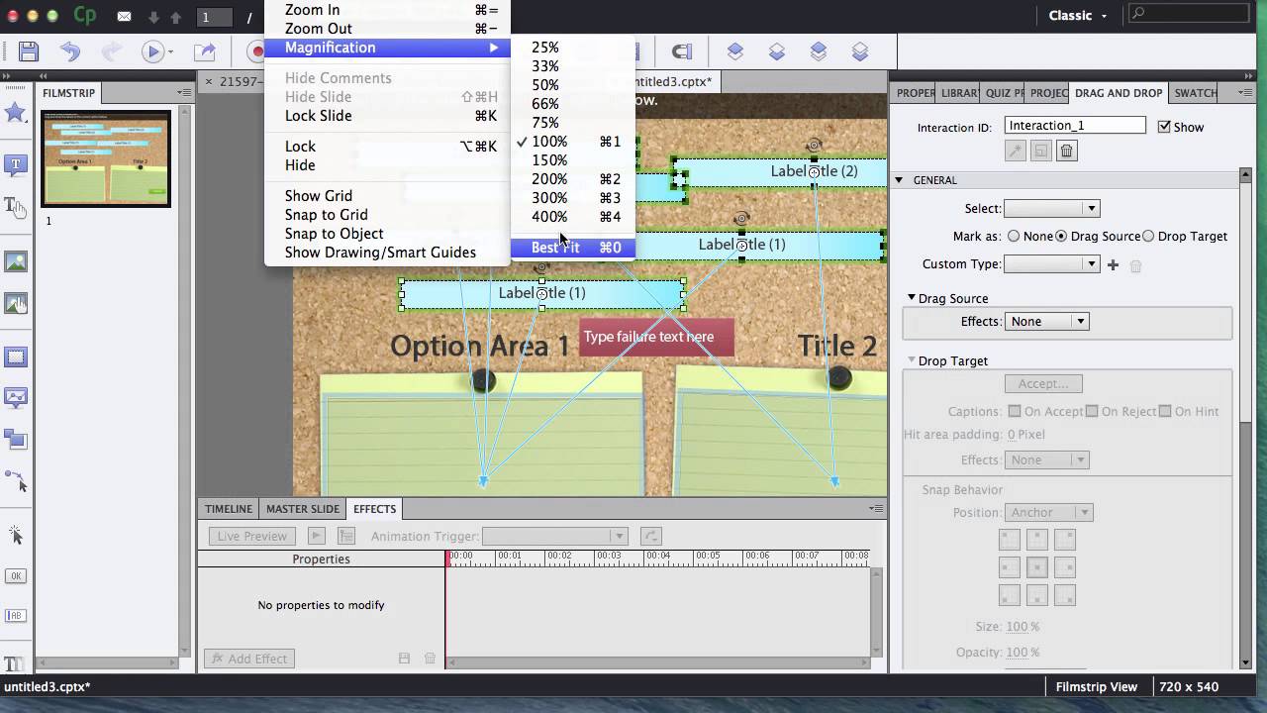Click the Send Backward layer icon

(777, 51)
